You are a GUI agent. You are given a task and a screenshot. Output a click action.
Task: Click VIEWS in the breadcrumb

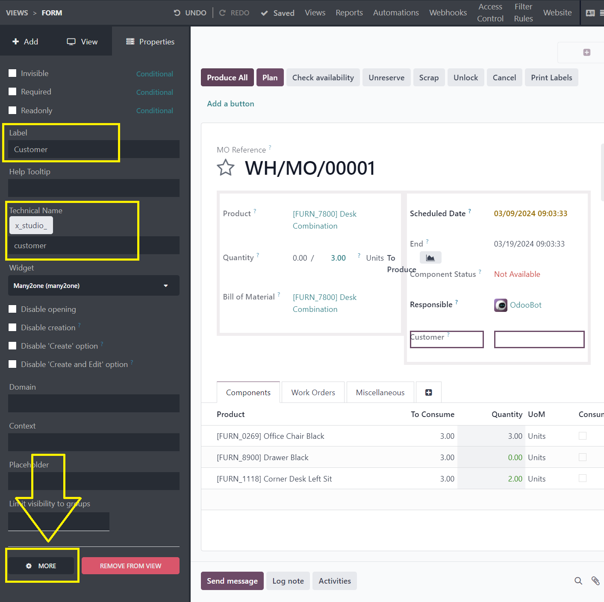coord(17,13)
